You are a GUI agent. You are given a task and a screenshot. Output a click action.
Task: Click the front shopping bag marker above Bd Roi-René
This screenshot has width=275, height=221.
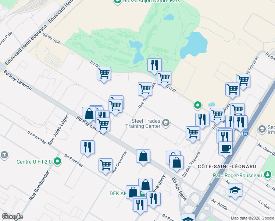coord(176,162)
